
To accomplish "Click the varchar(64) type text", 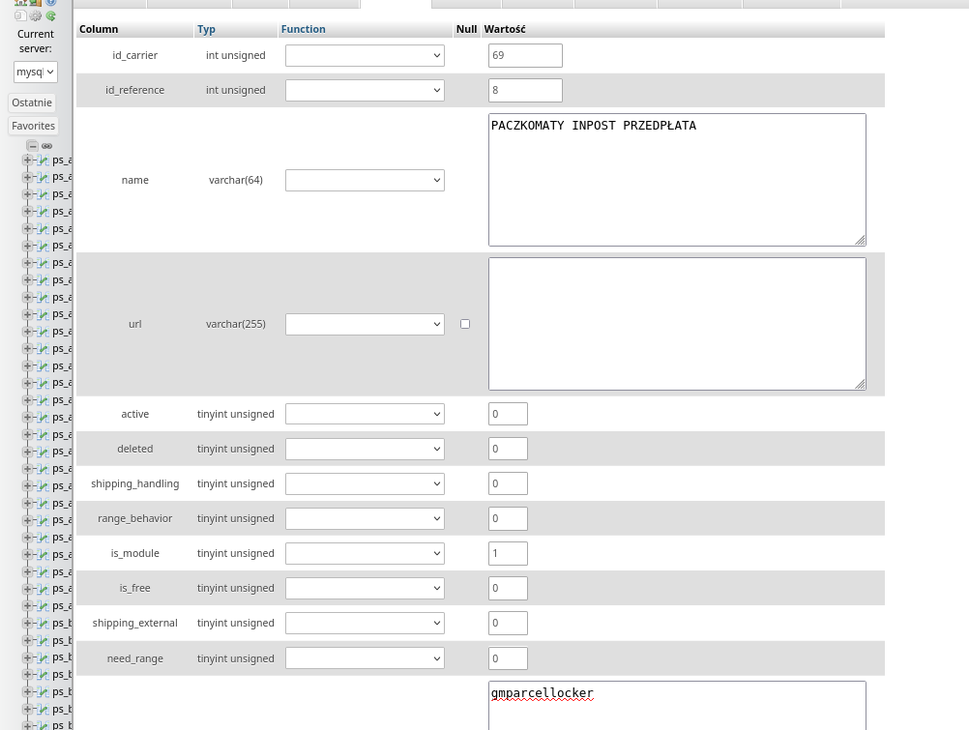I will (235, 180).
